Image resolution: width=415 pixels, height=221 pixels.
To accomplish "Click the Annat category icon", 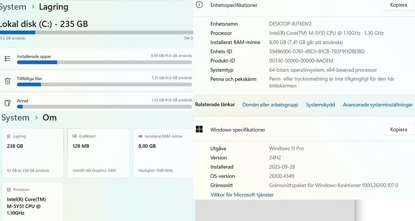I will tap(7, 103).
